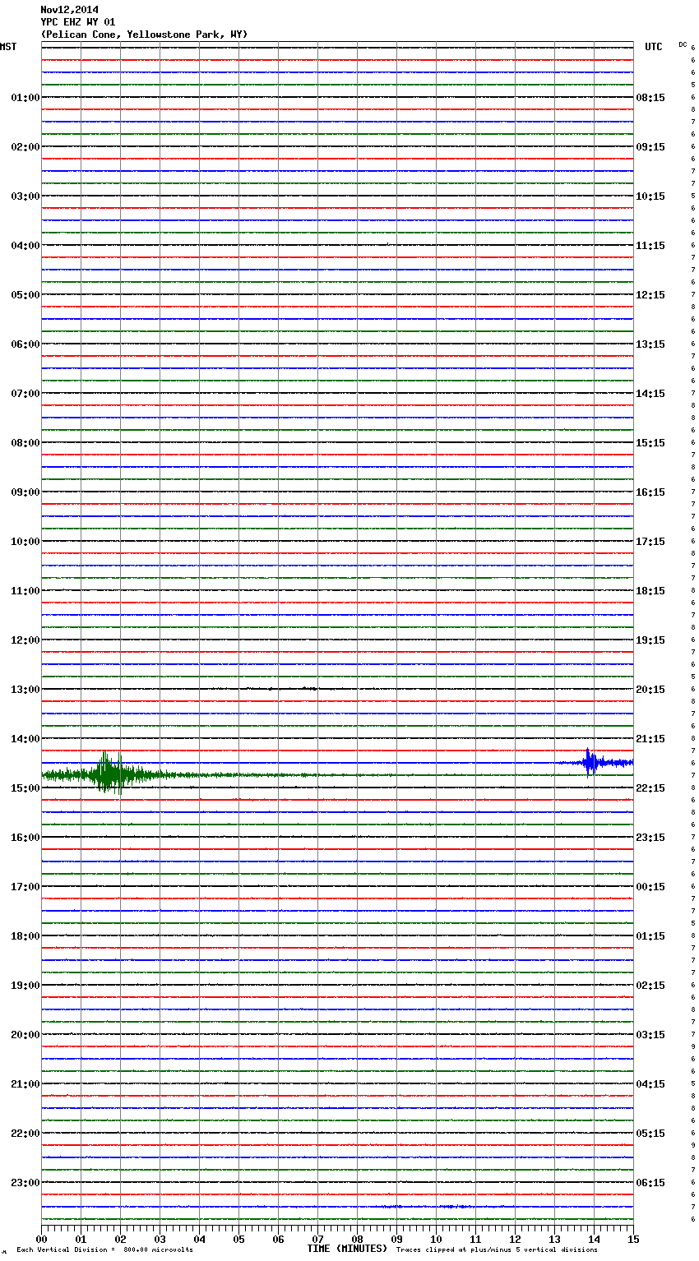The width and height of the screenshot is (699, 1261).
Task: Click the 09:15 UTC time label
Action: pyautogui.click(x=650, y=147)
